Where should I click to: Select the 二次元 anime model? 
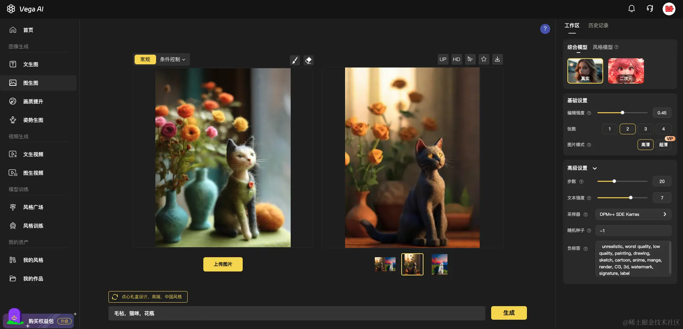point(626,71)
